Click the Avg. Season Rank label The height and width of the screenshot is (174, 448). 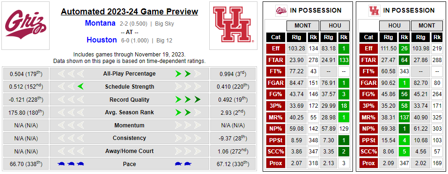(x=129, y=112)
